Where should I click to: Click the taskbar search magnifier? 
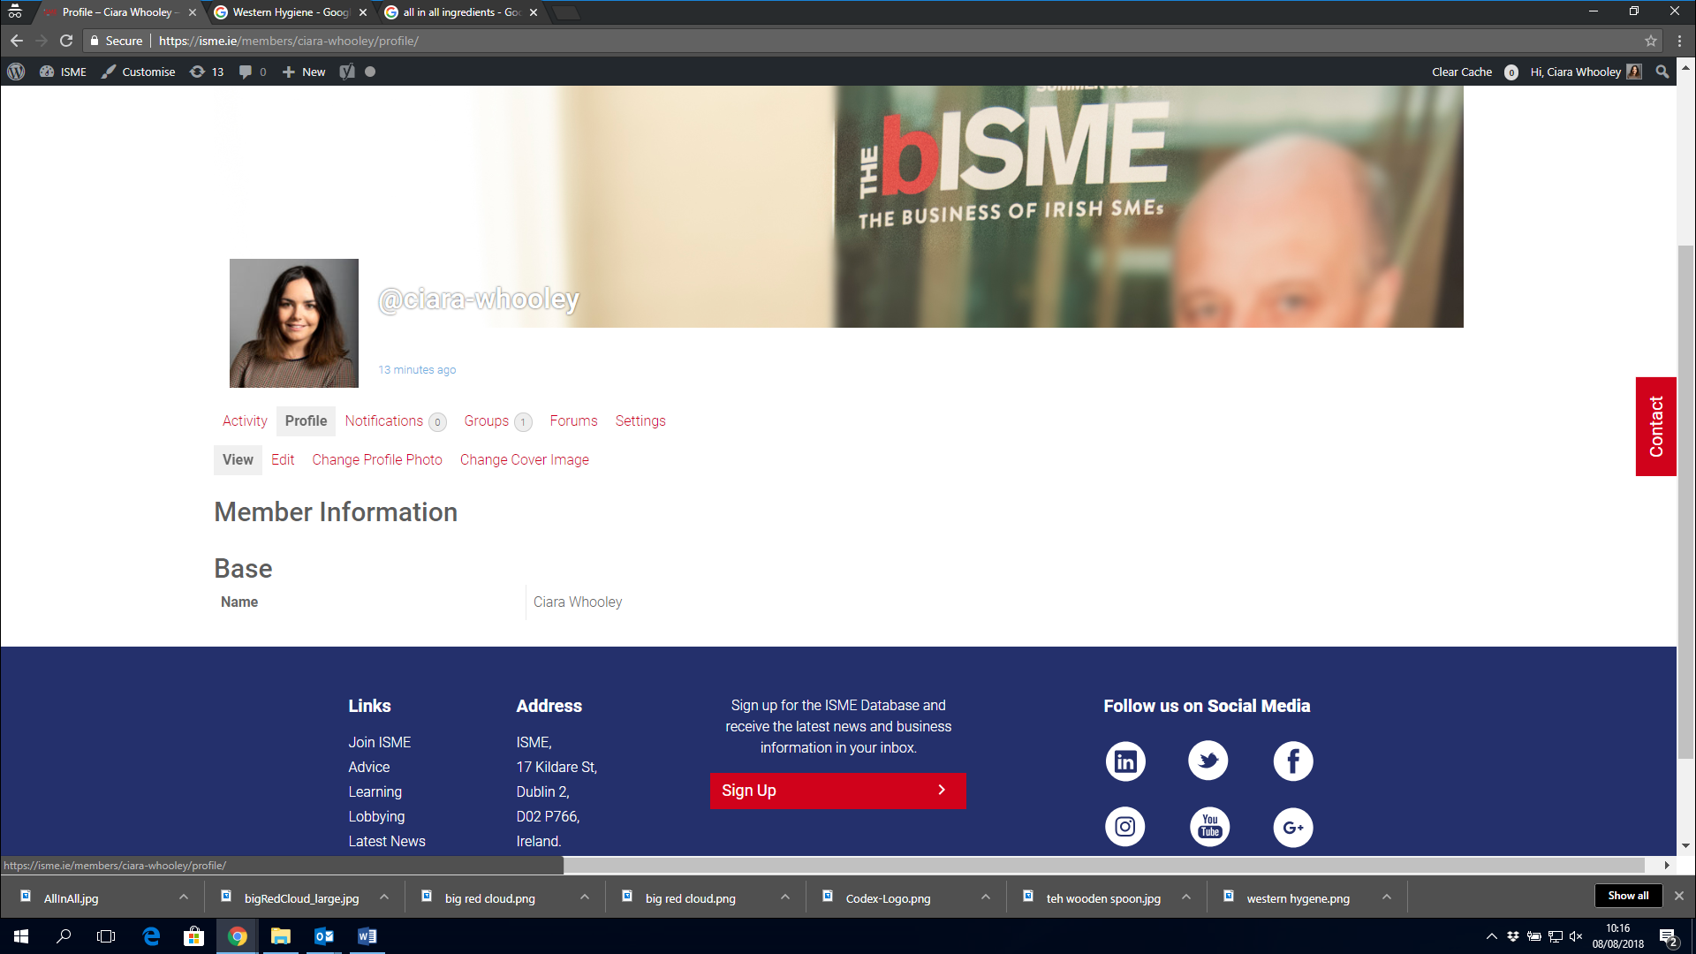pyautogui.click(x=64, y=936)
